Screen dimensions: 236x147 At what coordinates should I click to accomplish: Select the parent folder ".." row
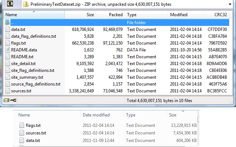coord(117,23)
